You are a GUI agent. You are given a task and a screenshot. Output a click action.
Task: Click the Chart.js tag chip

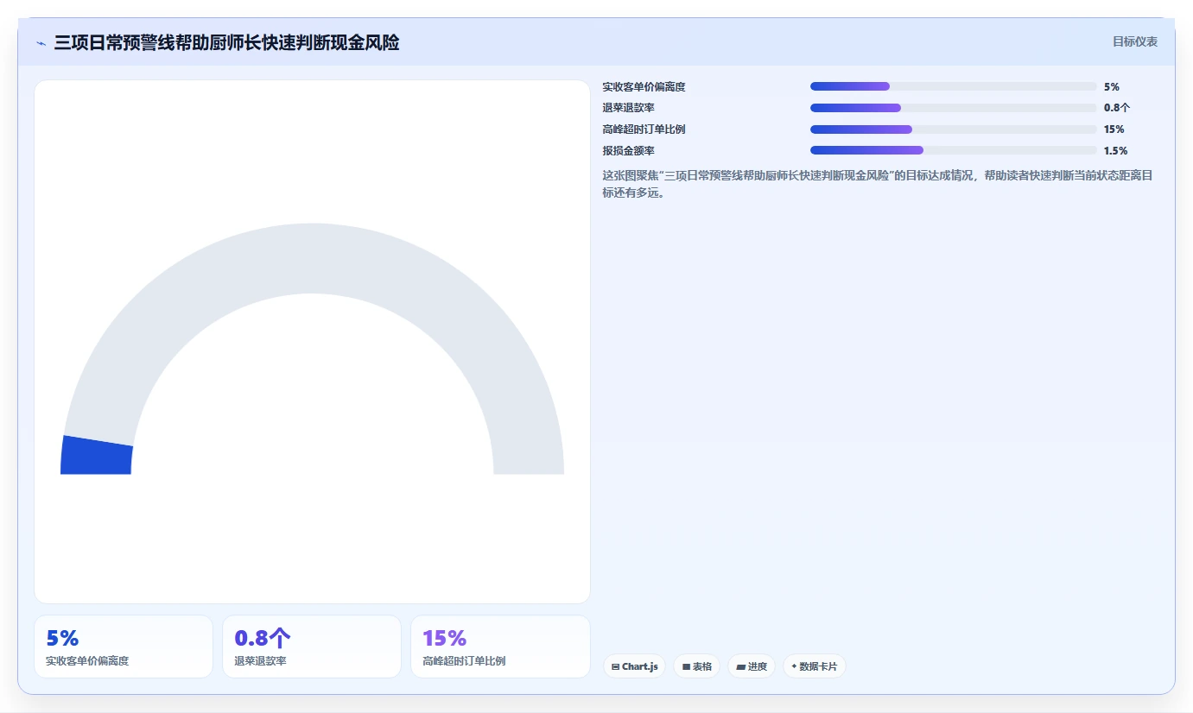point(634,666)
